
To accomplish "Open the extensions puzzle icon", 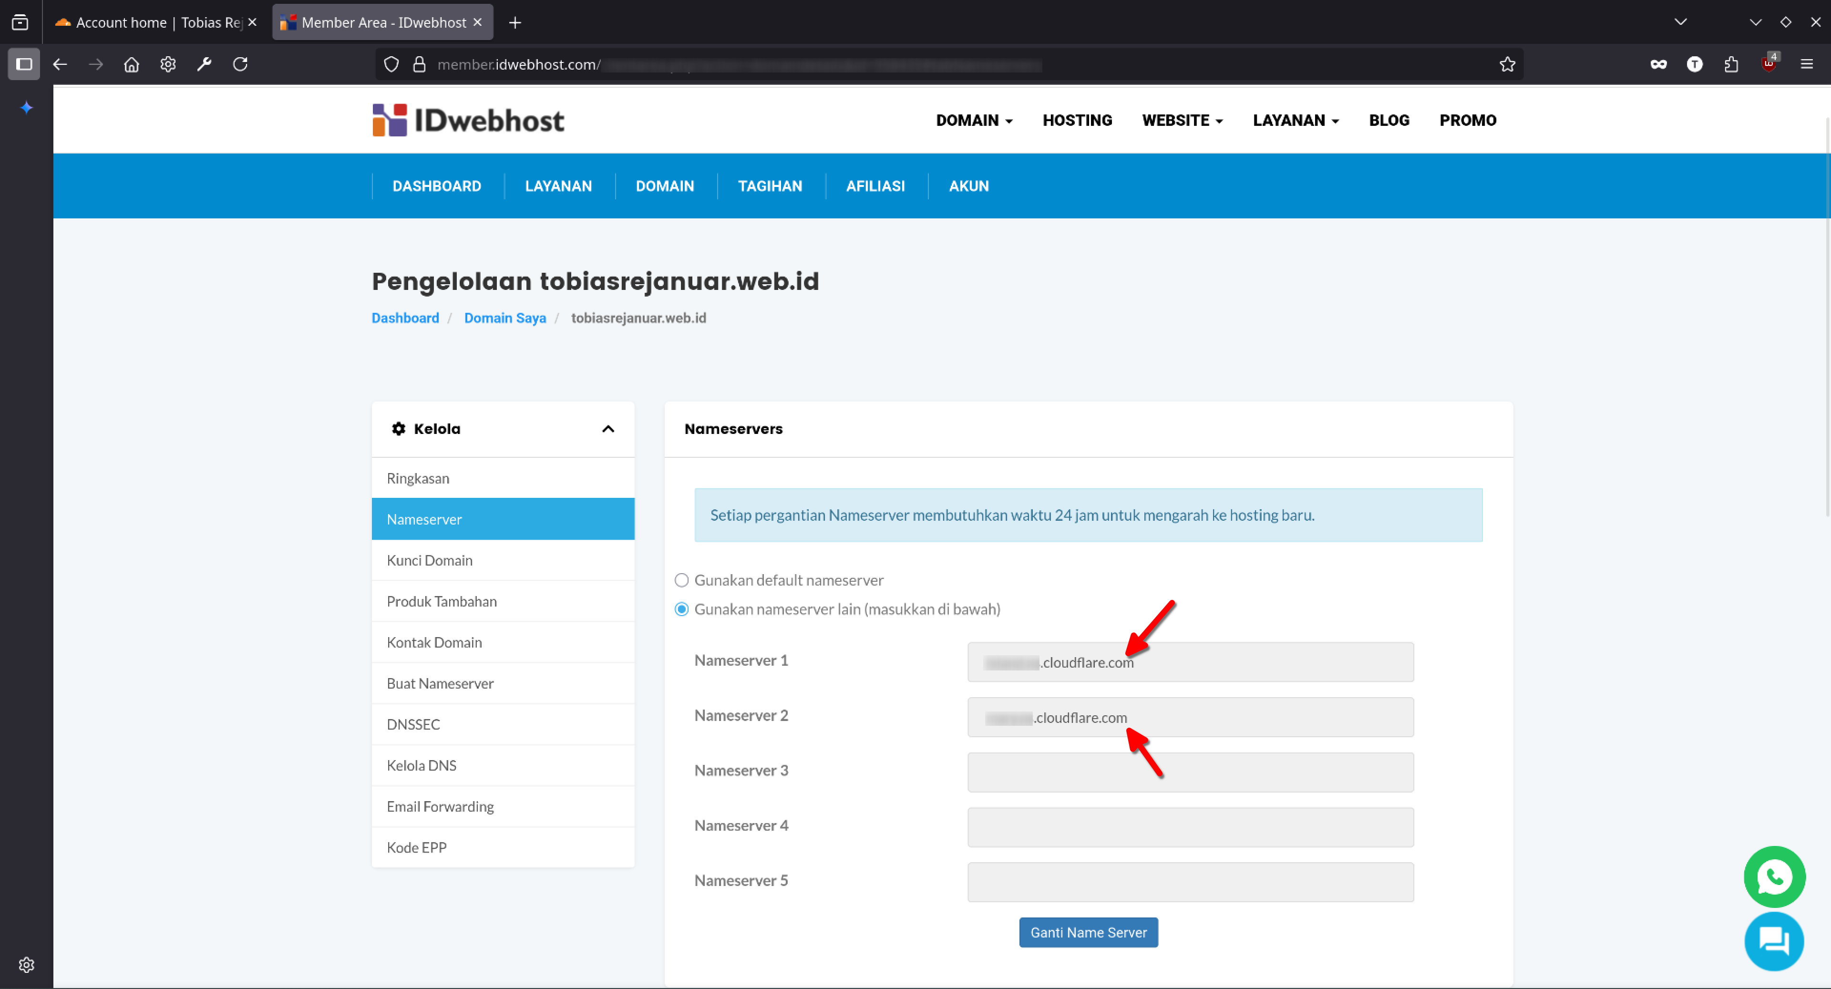I will (1731, 65).
